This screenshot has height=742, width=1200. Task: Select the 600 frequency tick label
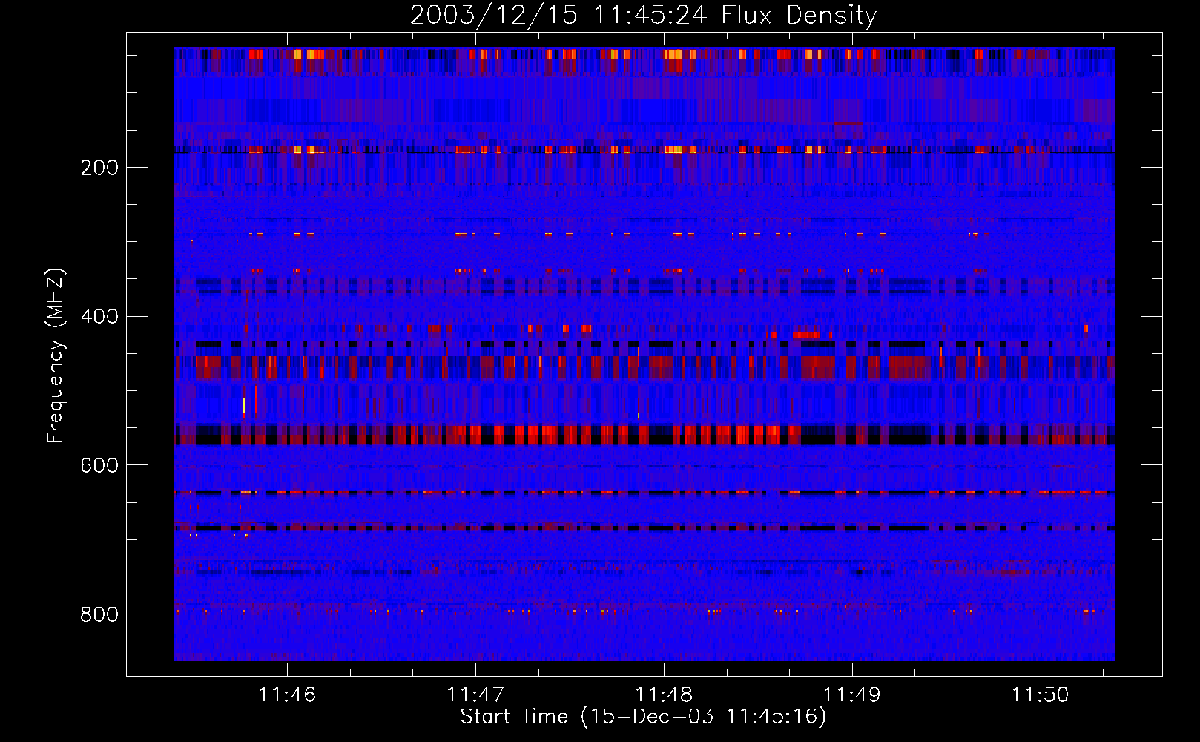99,465
